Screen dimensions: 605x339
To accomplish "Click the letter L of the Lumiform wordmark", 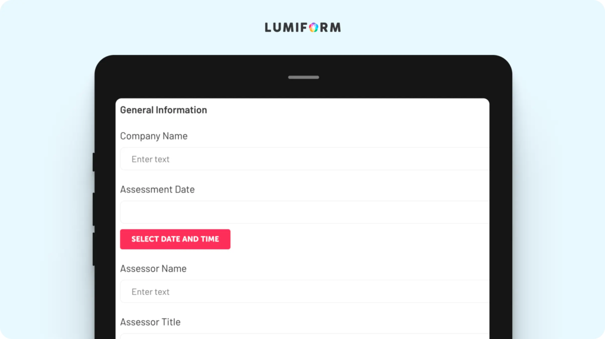I will [x=268, y=27].
